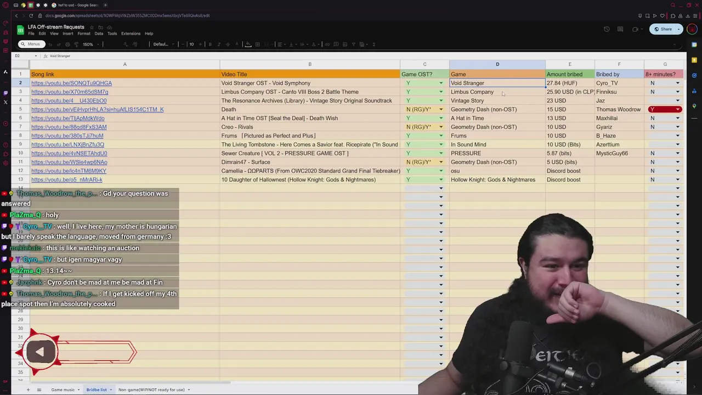702x395 pixels.
Task: Click the 'Amount bribed' header cell
Action: tap(570, 75)
